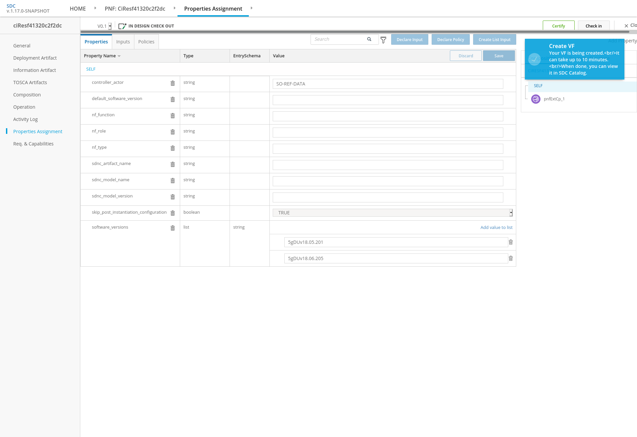Open the properties filter funnel
The image size is (637, 437).
click(383, 40)
